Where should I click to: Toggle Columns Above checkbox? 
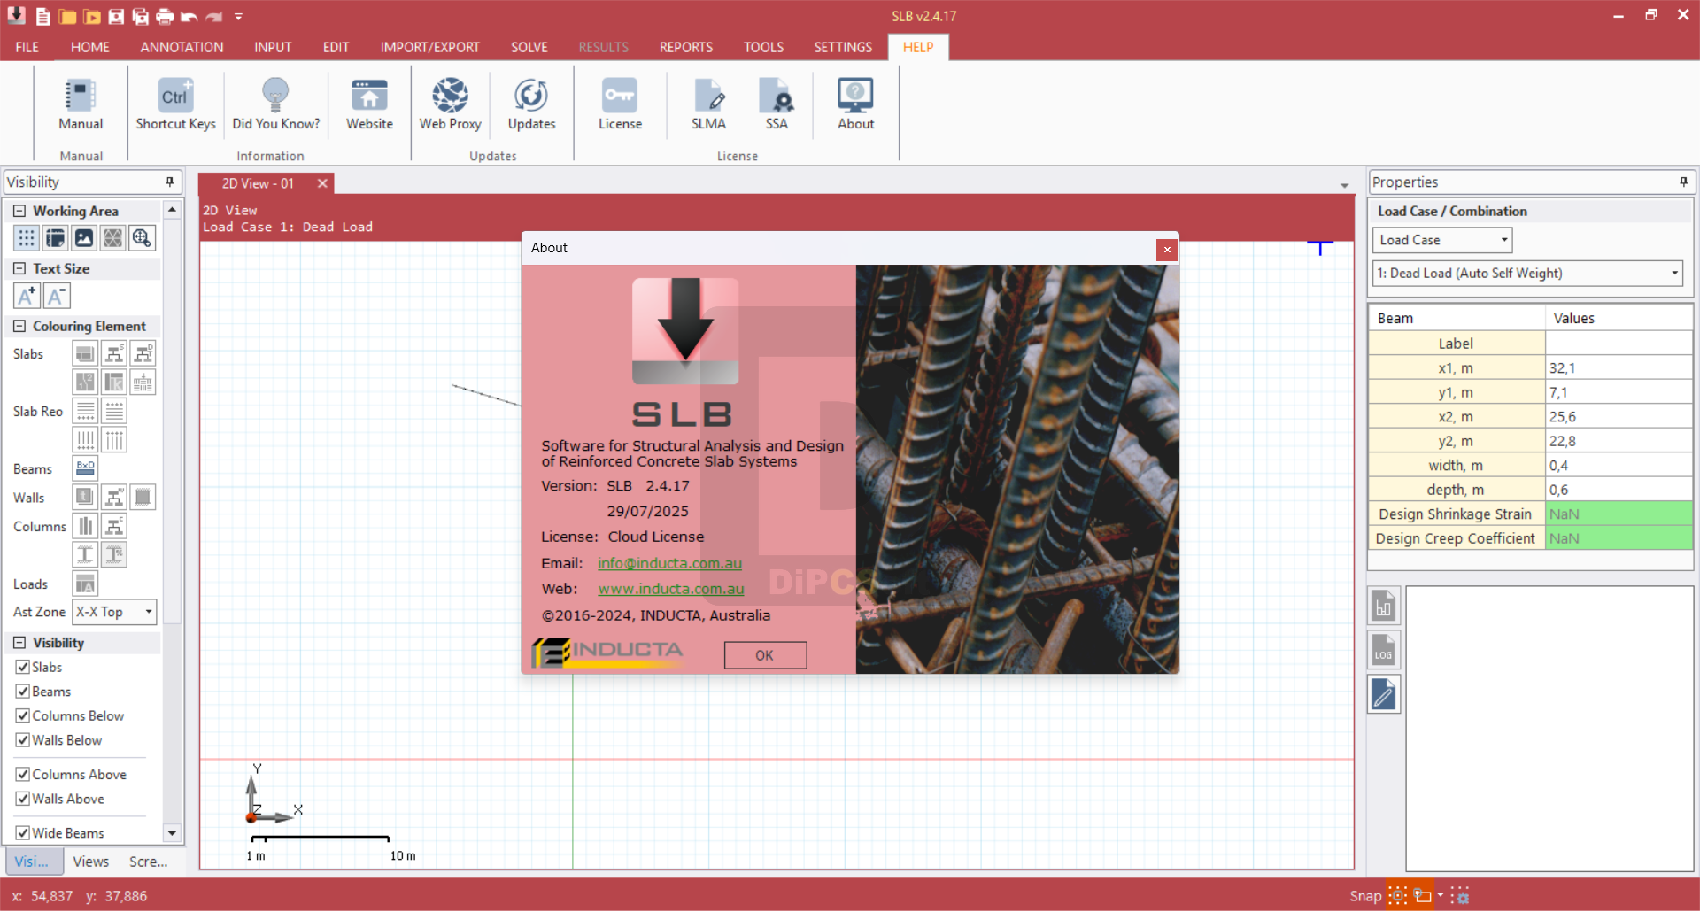pyautogui.click(x=23, y=774)
